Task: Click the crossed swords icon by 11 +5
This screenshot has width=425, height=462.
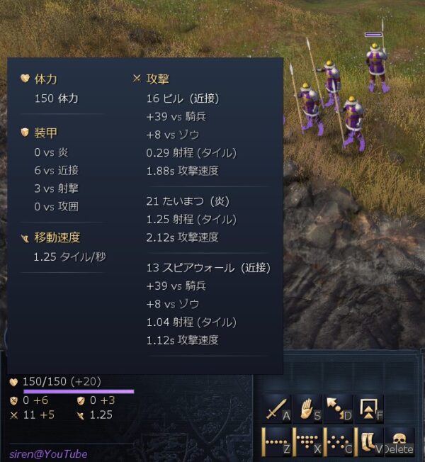Action: [14, 415]
